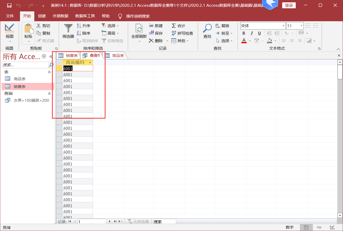
Task: Toggle Underline formatting
Action: pos(259,33)
